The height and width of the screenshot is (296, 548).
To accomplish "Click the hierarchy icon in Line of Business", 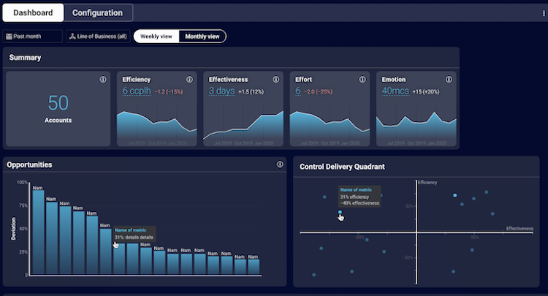I will coord(72,37).
